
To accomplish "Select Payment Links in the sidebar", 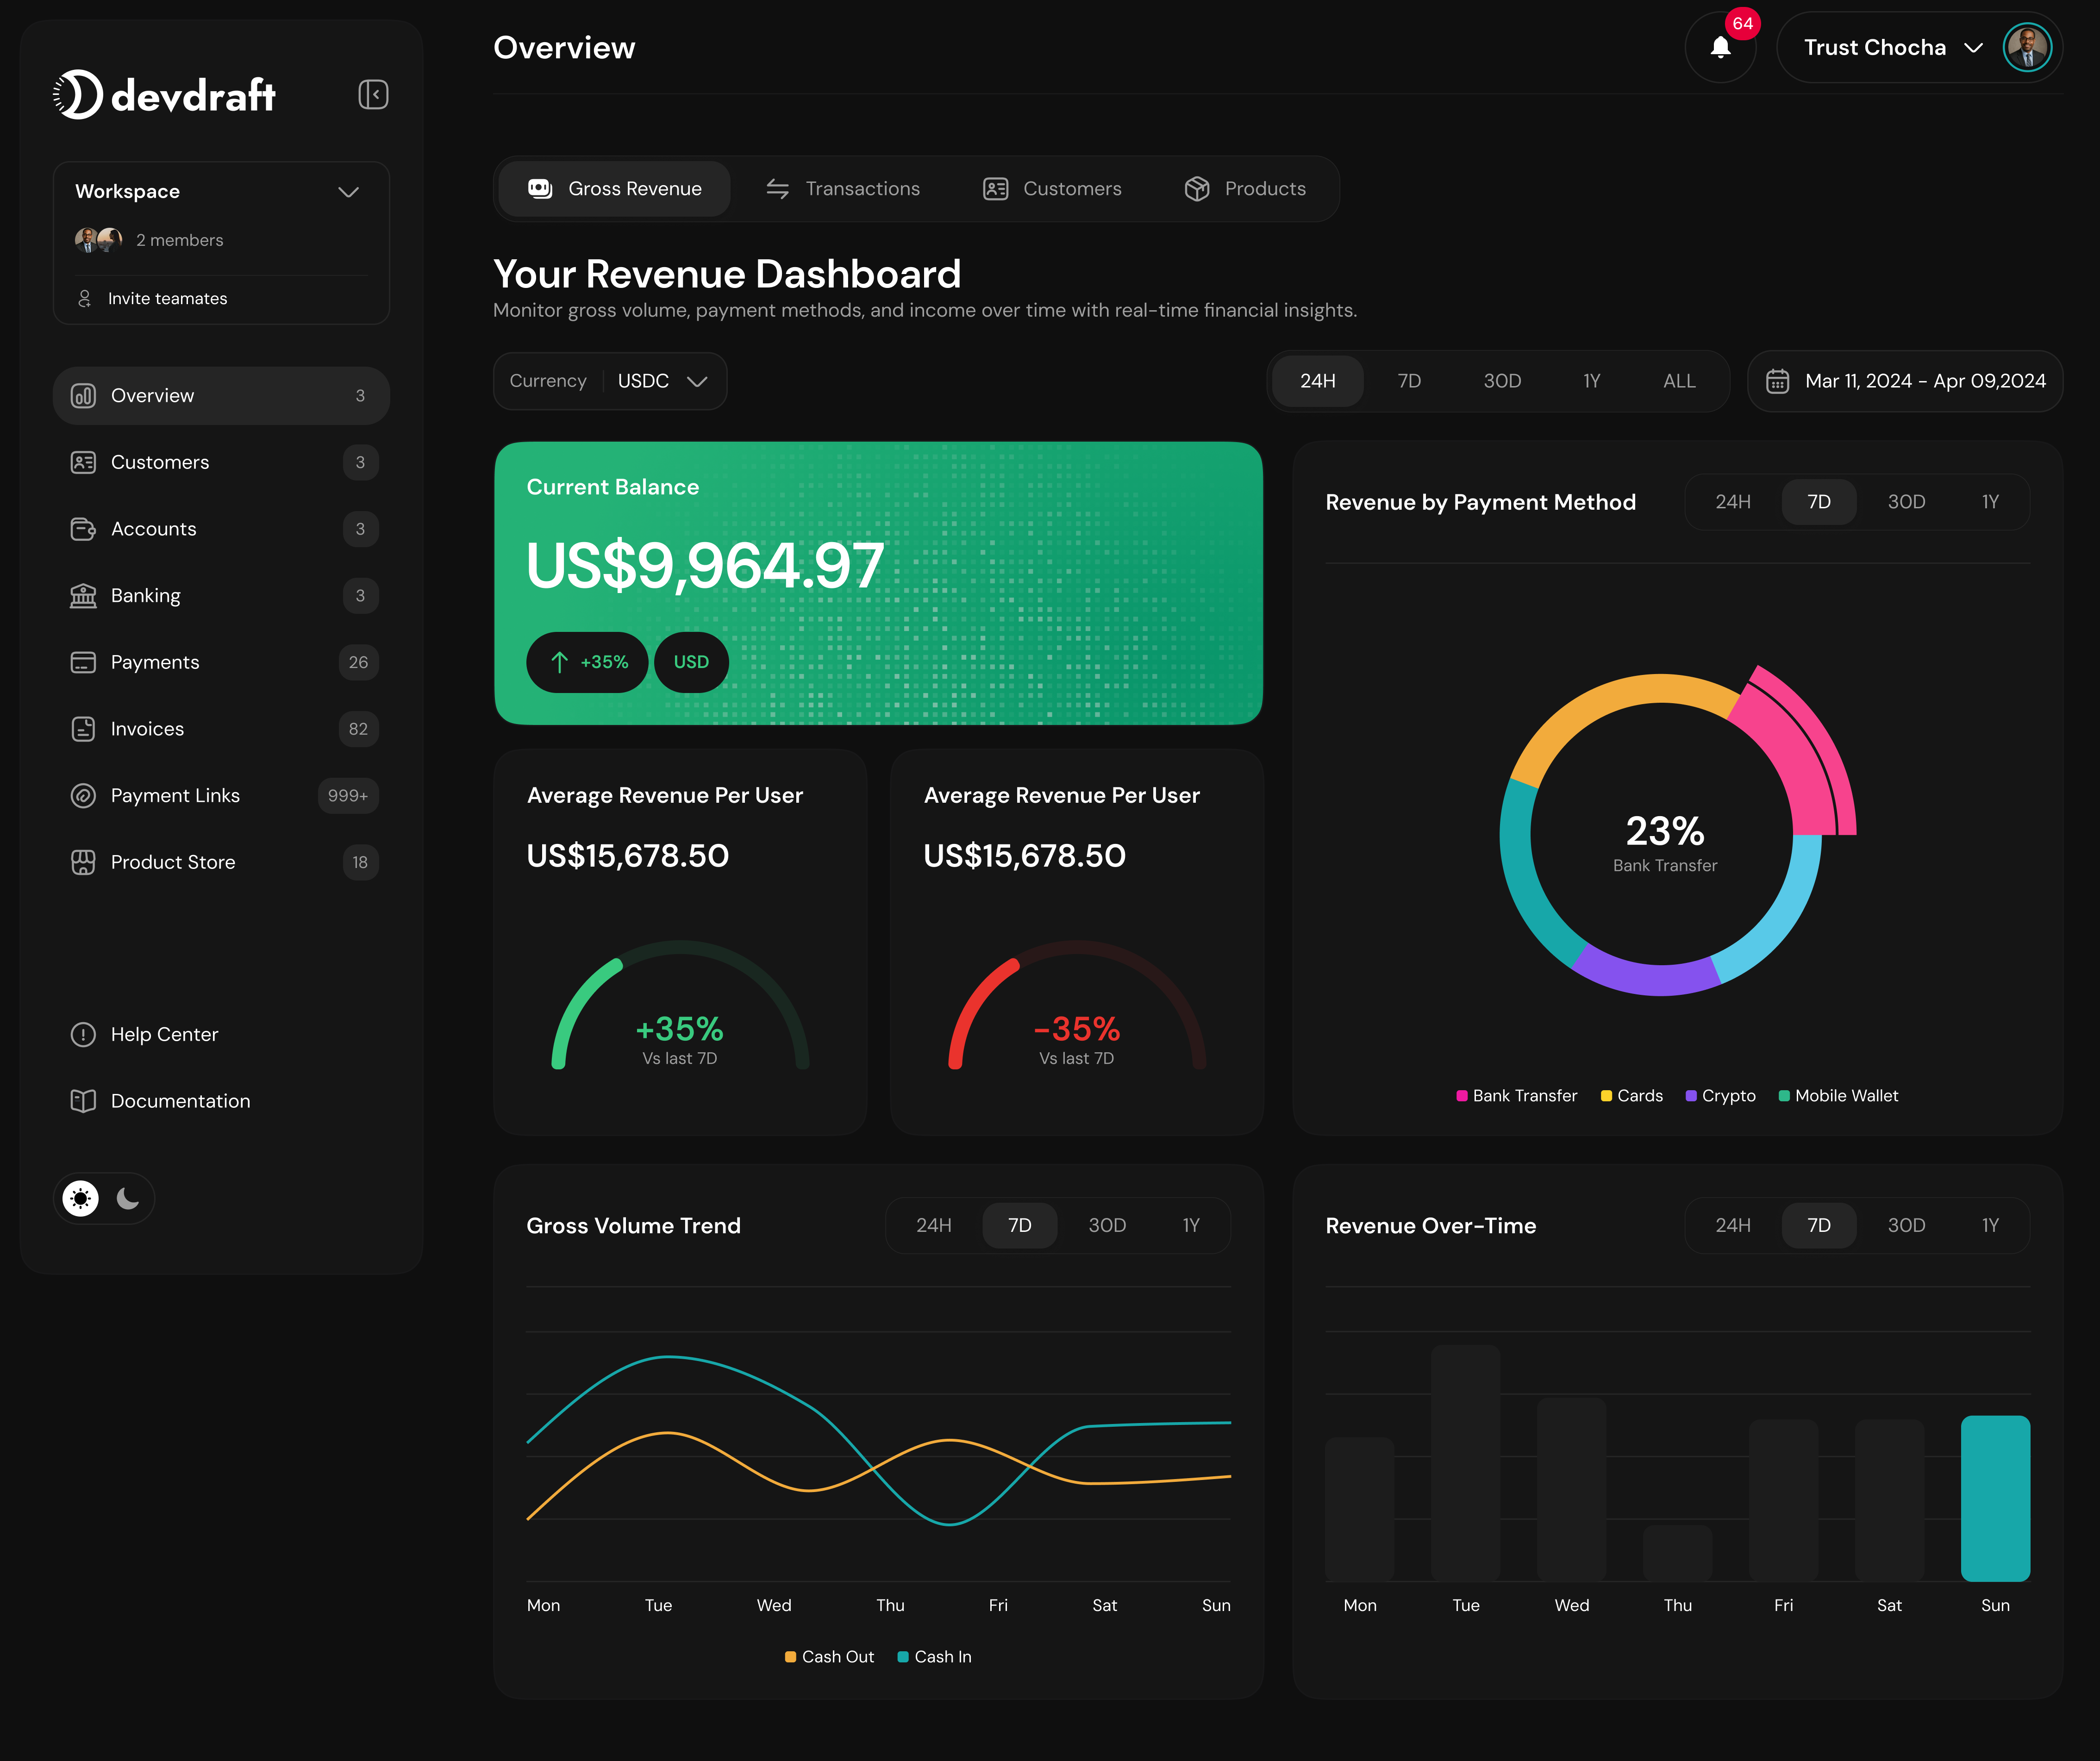I will pos(175,795).
